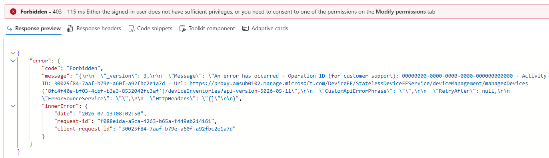The width and height of the screenshot is (549, 158).
Task: Click the bold Modify permissions text
Action: tap(401, 12)
